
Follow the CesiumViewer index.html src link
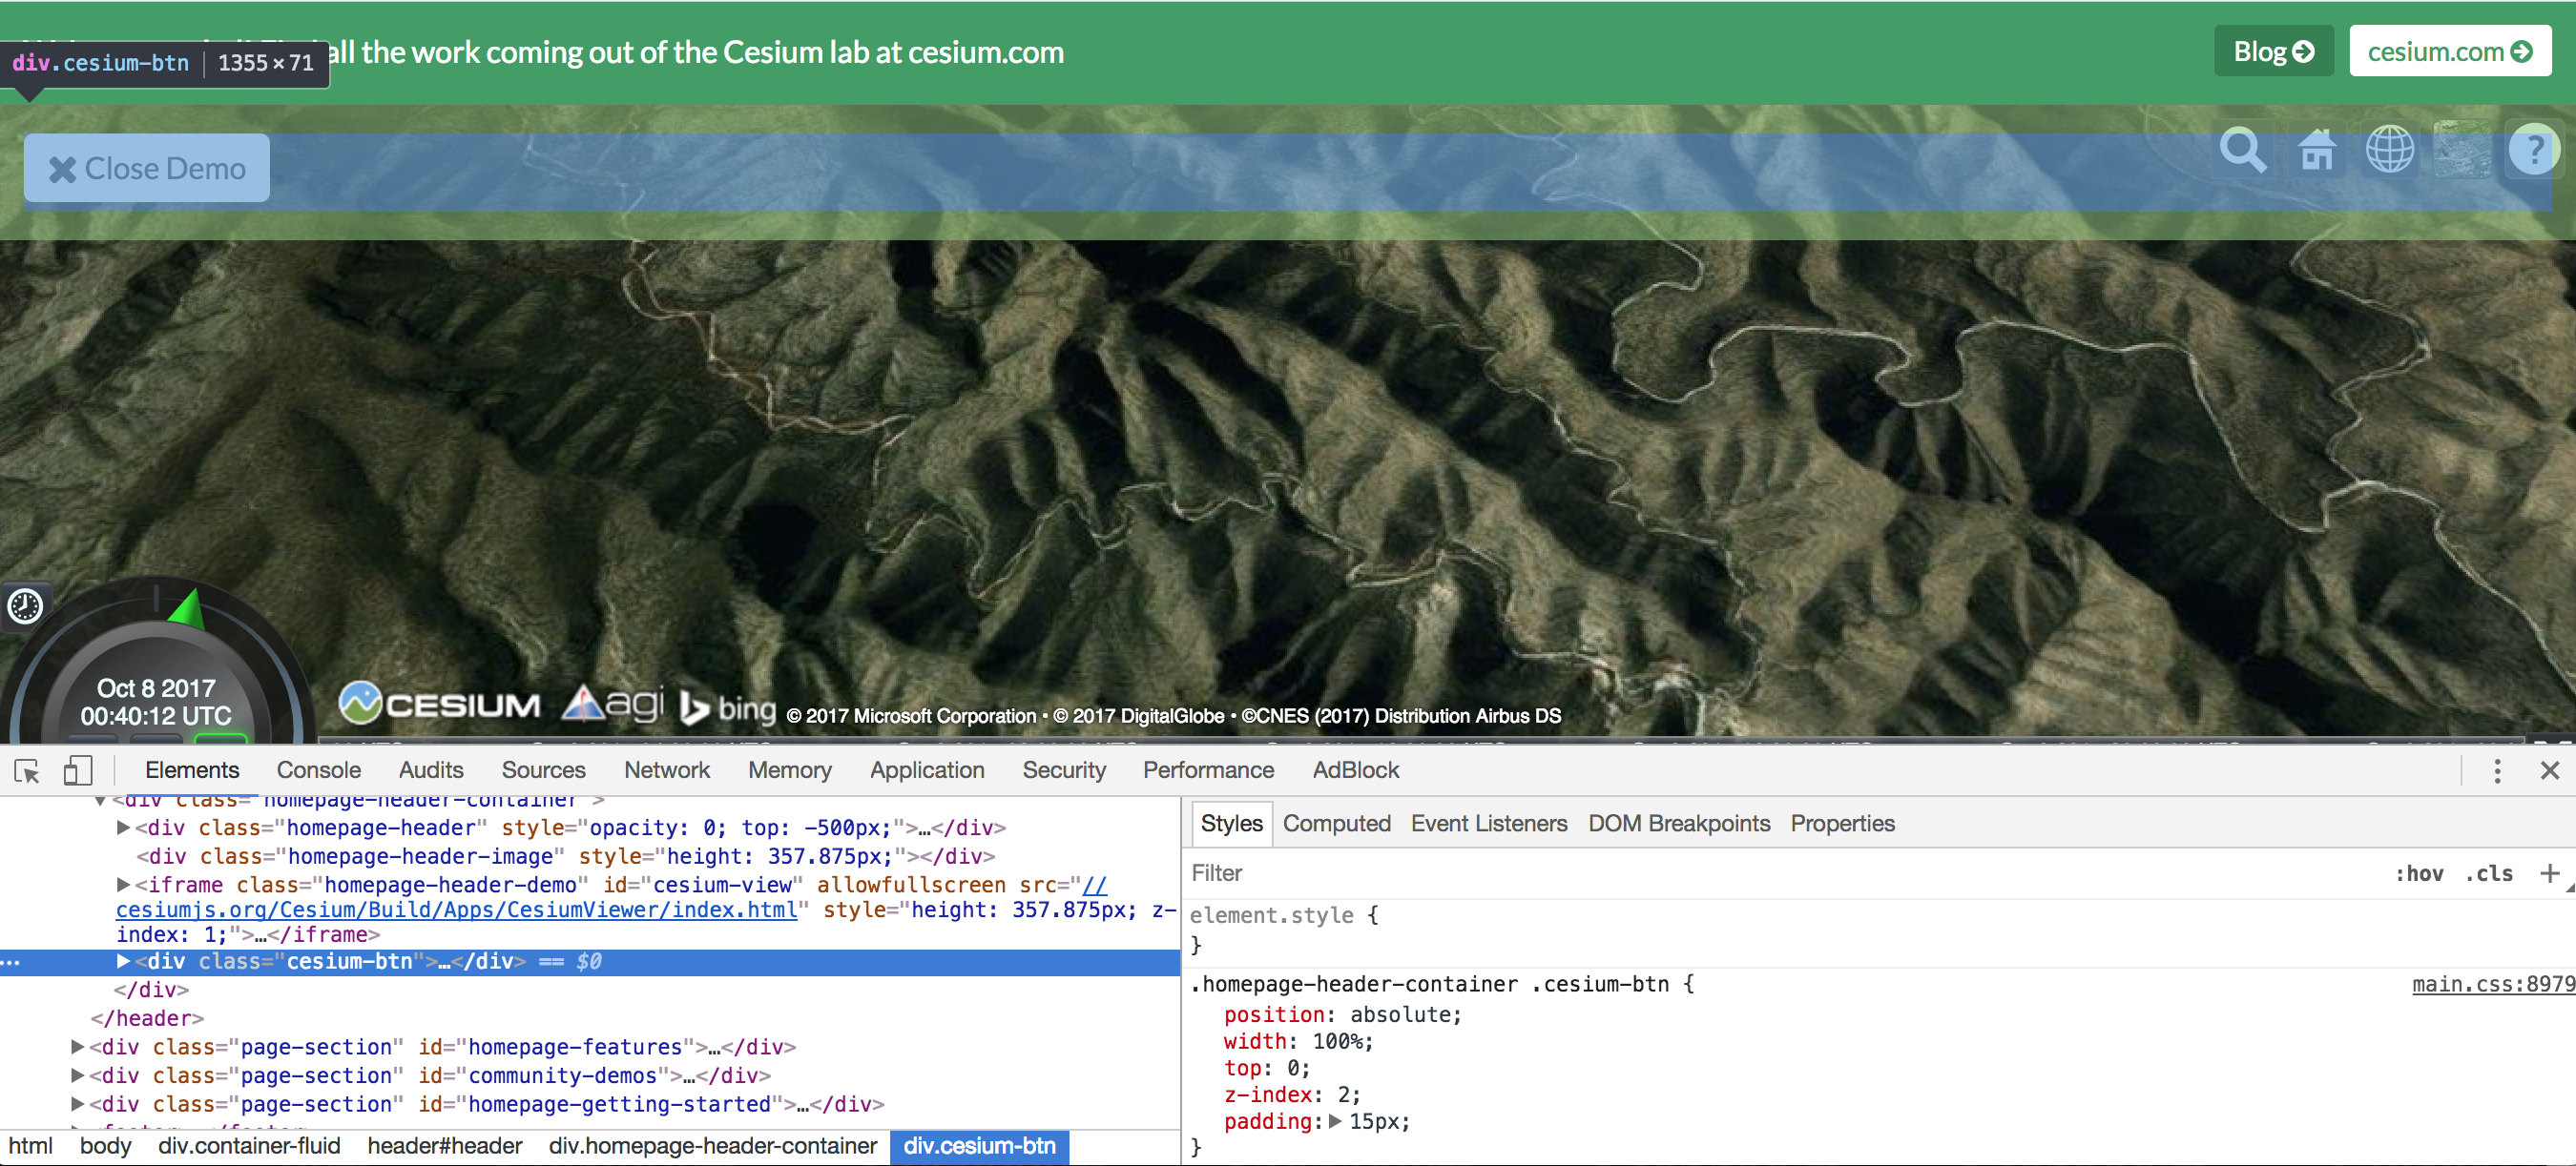pos(456,910)
